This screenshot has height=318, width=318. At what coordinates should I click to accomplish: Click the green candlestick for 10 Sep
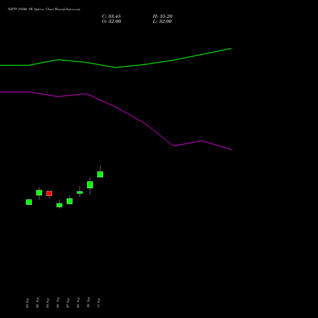pyautogui.click(x=90, y=184)
